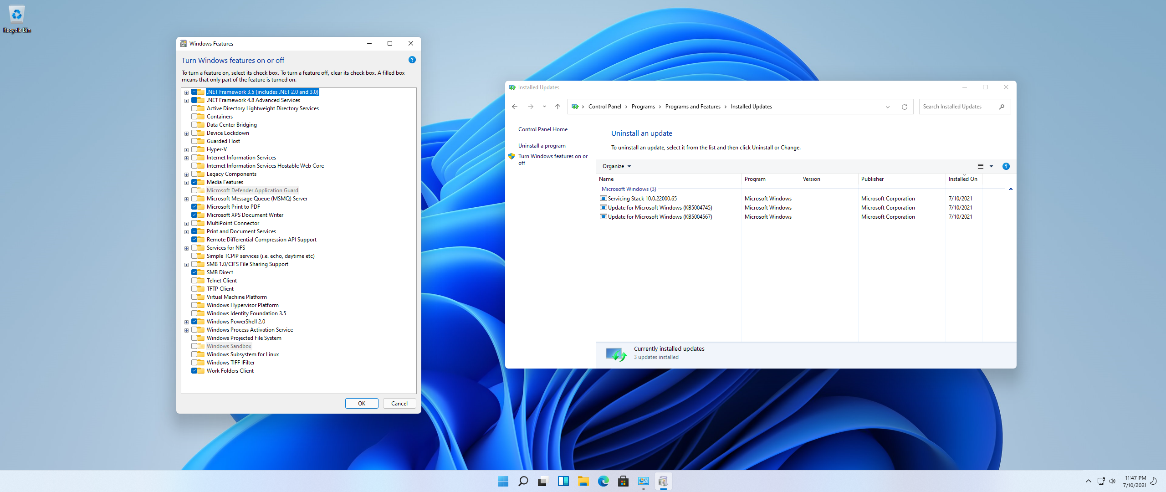The height and width of the screenshot is (492, 1166).
Task: Enable the Containers feature checkbox
Action: [194, 117]
